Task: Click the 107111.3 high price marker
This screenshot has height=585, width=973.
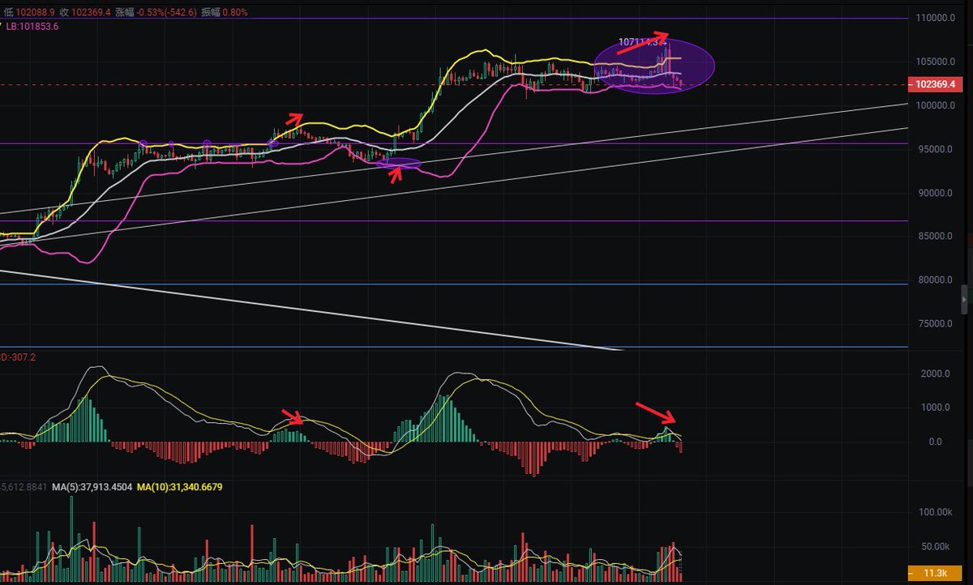Action: pos(642,41)
